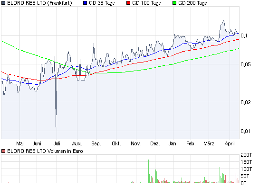Click the 'Mai' month axis label
The image size is (259, 187).
(20, 143)
